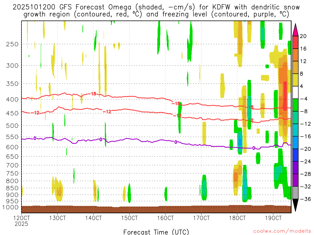Click the gray colorbar segment above -36
314x235 pixels.
tap(295, 193)
